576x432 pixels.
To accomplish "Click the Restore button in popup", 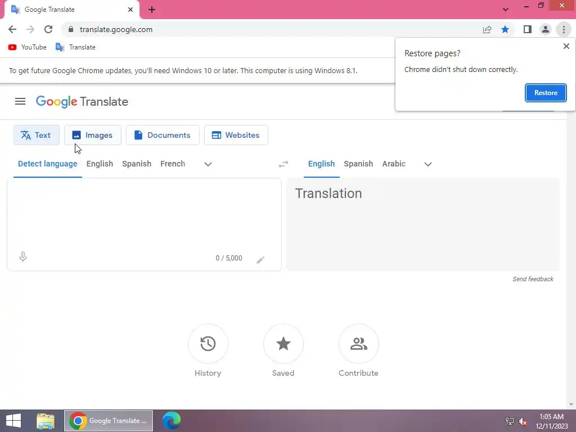I will click(x=546, y=93).
